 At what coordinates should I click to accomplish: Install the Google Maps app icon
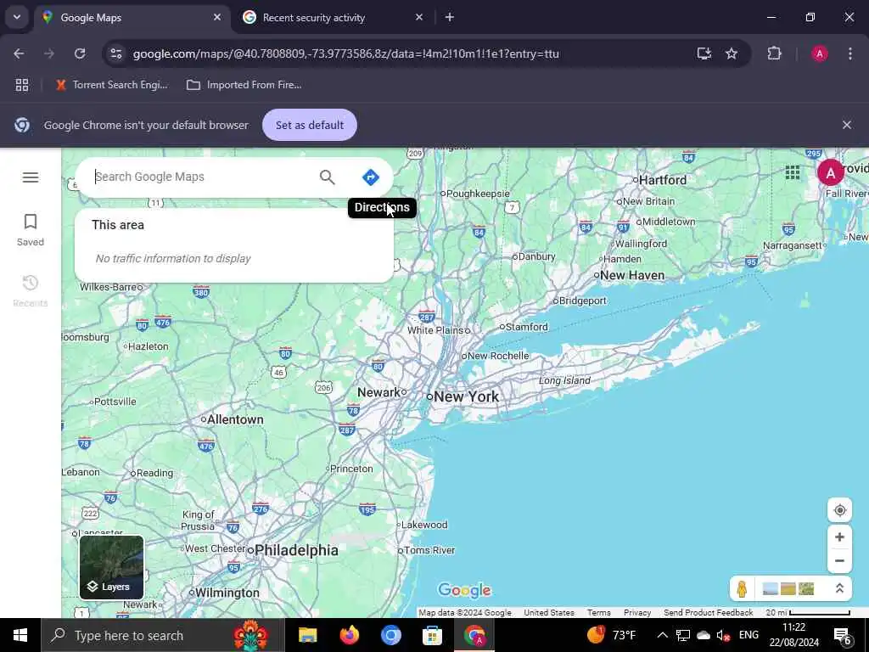coord(704,53)
